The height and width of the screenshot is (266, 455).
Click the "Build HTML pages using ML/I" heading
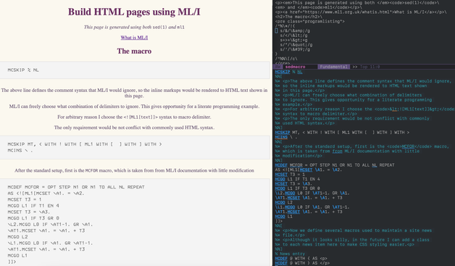coord(134,12)
